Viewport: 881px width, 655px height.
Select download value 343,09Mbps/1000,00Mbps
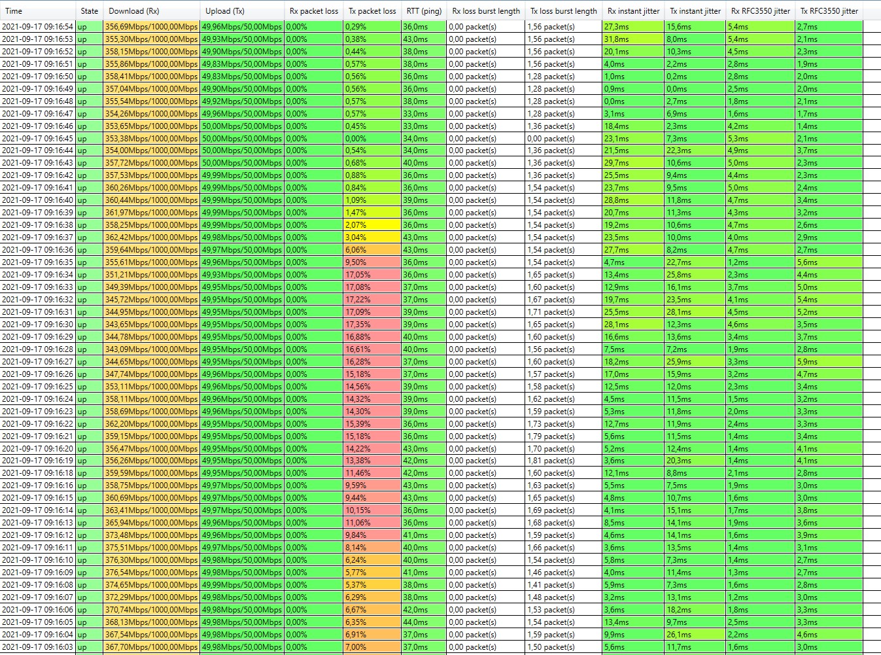[152, 349]
